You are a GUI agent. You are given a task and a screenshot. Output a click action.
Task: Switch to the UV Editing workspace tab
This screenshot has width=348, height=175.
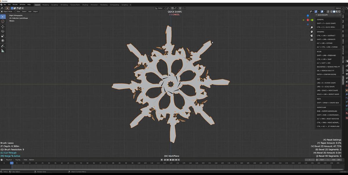coord(64,5)
